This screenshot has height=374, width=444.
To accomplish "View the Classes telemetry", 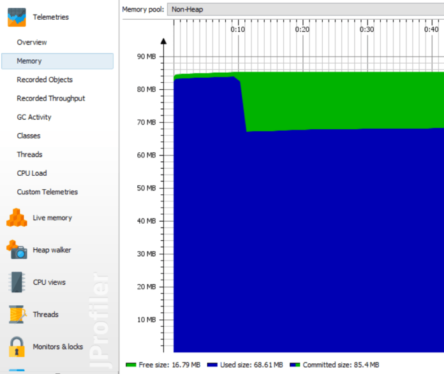I will (x=29, y=136).
